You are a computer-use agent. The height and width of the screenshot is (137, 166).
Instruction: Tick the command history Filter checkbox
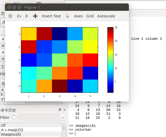[x=14, y=117]
